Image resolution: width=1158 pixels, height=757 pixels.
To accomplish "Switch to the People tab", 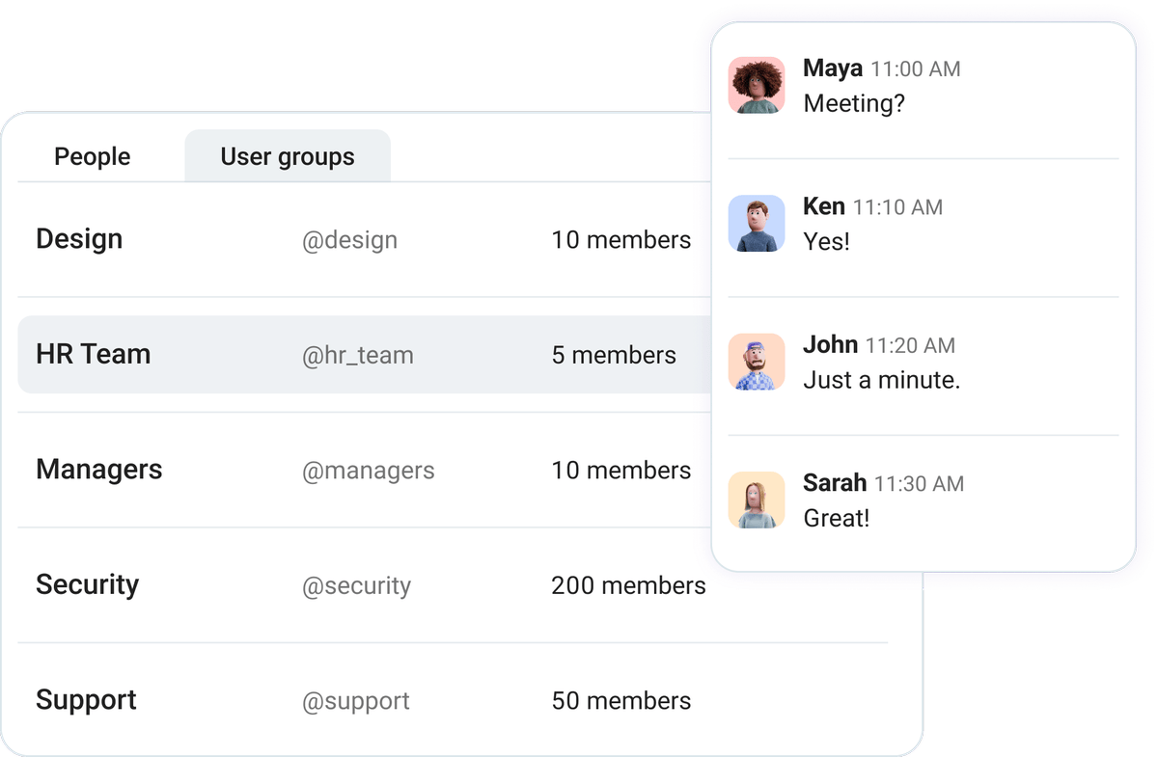I will (93, 156).
